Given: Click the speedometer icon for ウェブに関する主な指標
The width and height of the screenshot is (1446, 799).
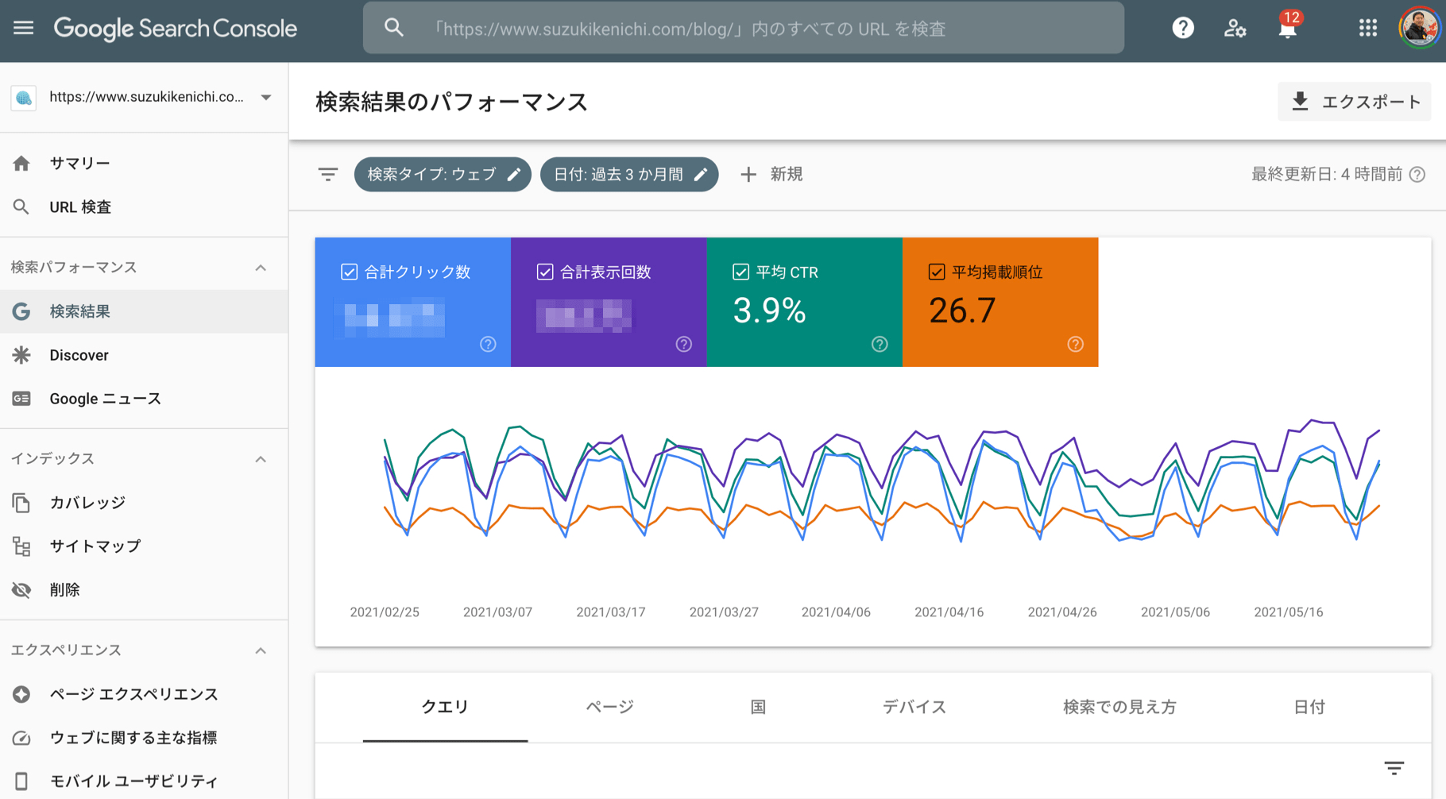Looking at the screenshot, I should tap(21, 738).
